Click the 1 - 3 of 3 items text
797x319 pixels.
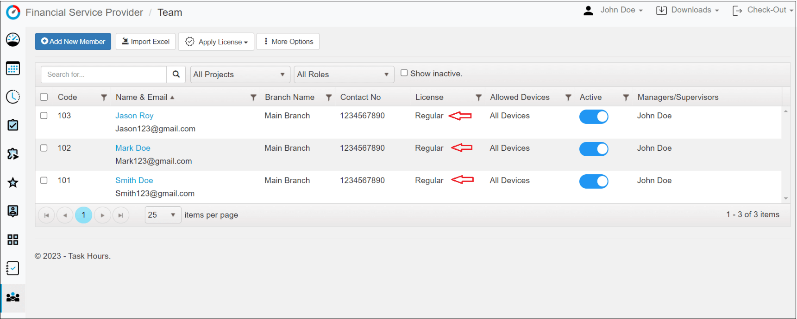(x=753, y=215)
